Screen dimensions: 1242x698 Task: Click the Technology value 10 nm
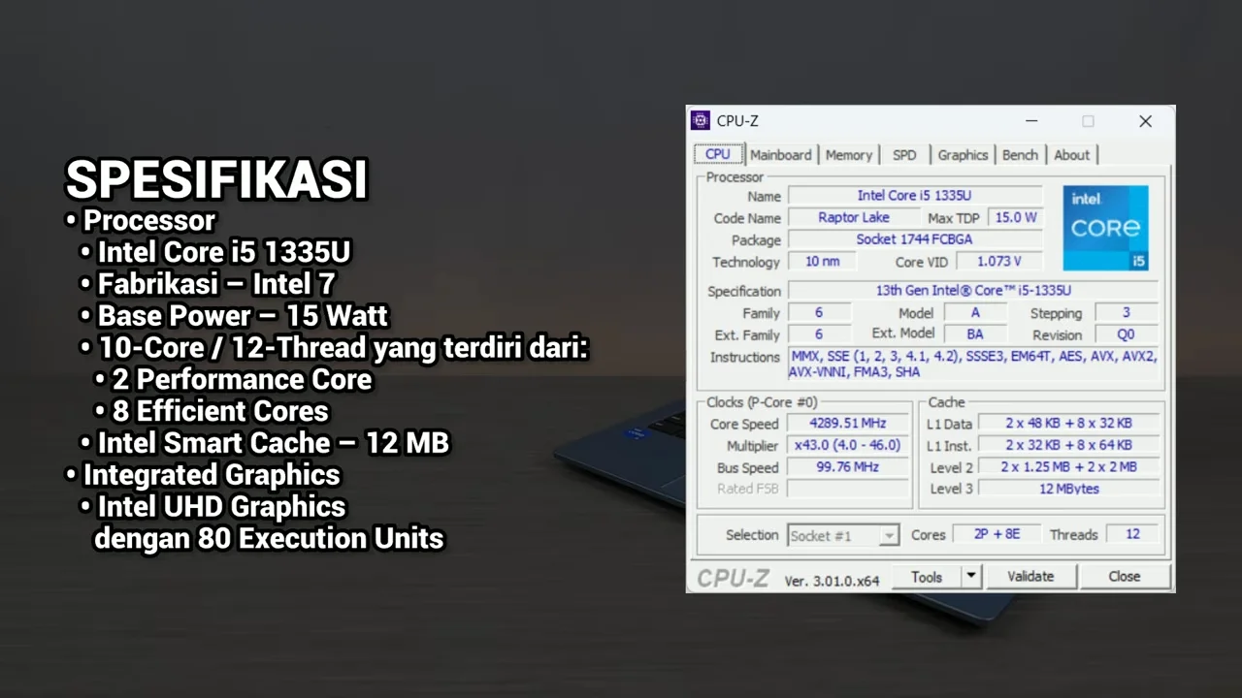pyautogui.click(x=823, y=262)
